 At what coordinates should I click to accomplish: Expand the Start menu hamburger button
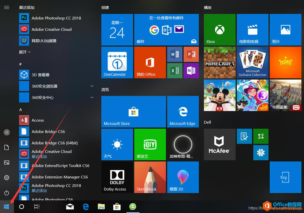pos(7,8)
